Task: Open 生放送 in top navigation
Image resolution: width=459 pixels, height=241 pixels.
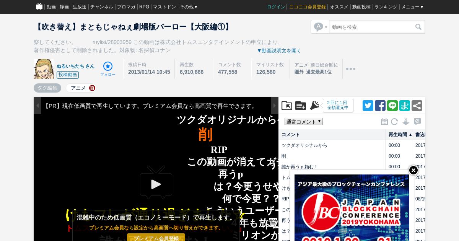Action: (x=80, y=7)
